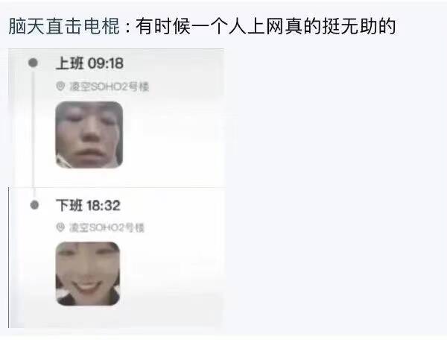This screenshot has height=340, width=447.
Task: Open the 上班 clock-in photo thumbnail
Action: (89, 134)
